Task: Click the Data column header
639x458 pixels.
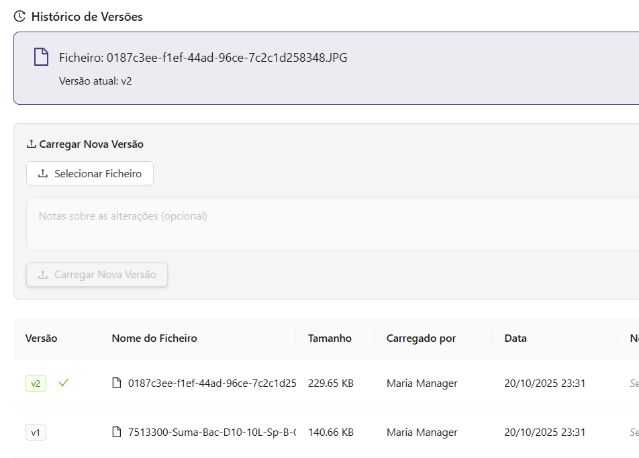Action: [x=515, y=338]
